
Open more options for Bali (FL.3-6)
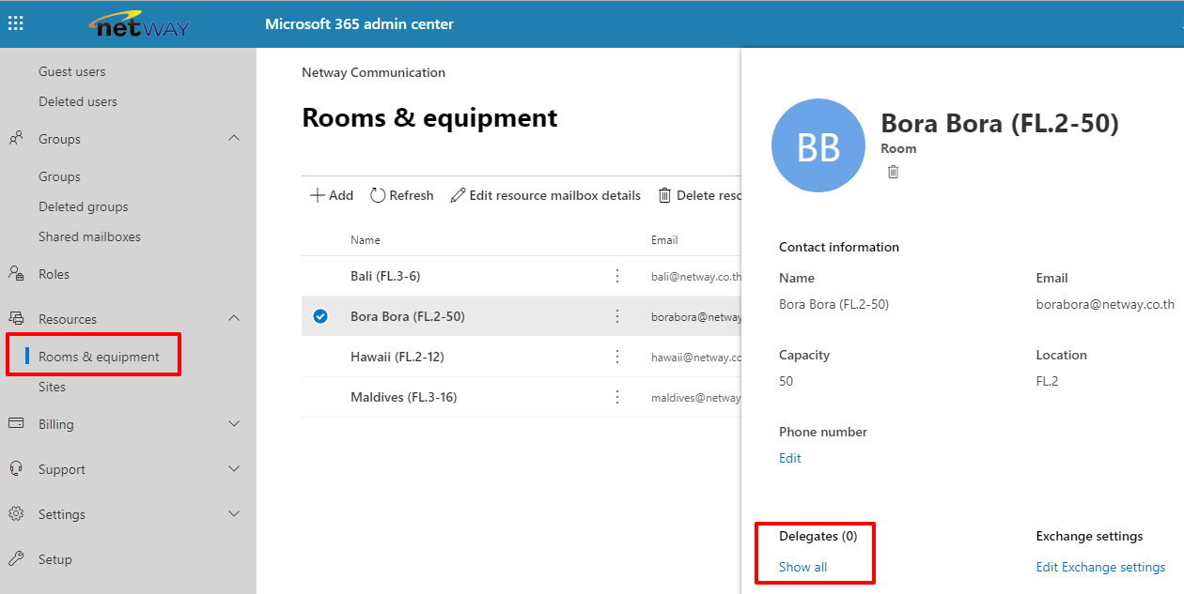point(617,276)
